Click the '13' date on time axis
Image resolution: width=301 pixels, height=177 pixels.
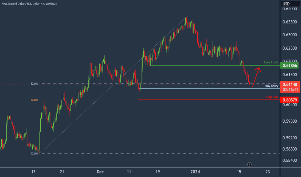33,172
